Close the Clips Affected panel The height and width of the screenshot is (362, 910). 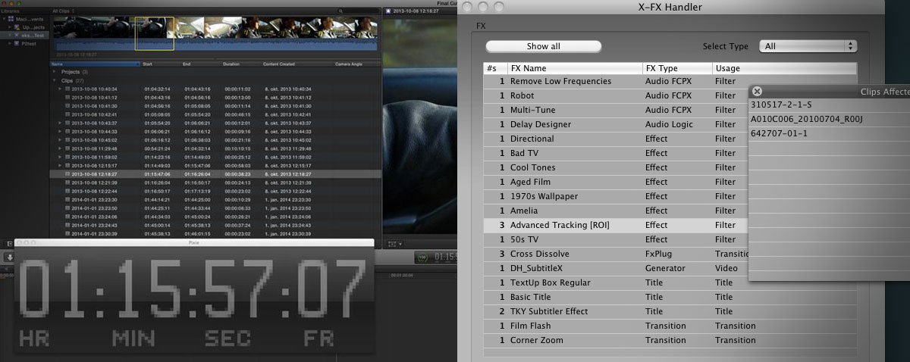pos(757,91)
